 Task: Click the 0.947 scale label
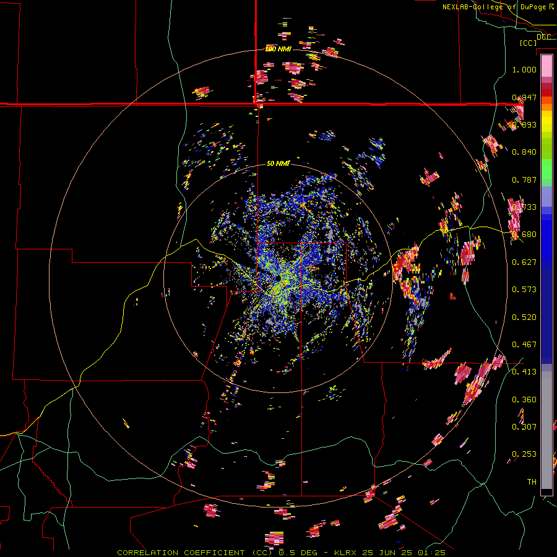[x=524, y=97]
